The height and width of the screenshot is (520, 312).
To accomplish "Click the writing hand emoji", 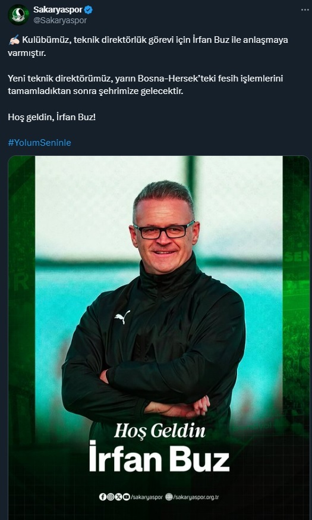I will tap(14, 40).
